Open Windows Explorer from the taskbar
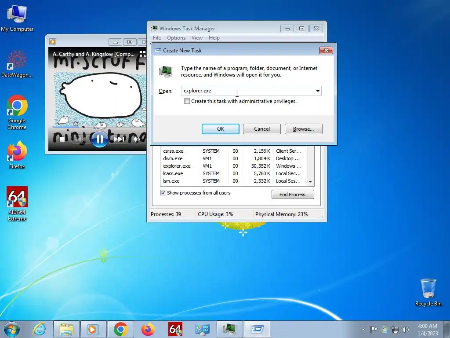The width and height of the screenshot is (450, 338). tap(66, 329)
